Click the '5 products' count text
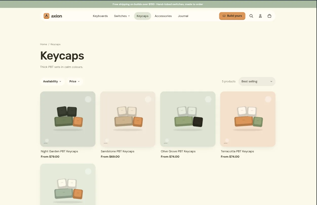The width and height of the screenshot is (317, 205). pyautogui.click(x=229, y=81)
